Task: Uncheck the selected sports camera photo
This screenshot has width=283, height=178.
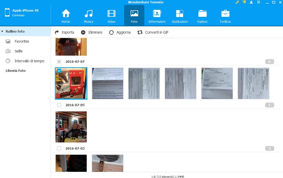Action: [x=59, y=71]
